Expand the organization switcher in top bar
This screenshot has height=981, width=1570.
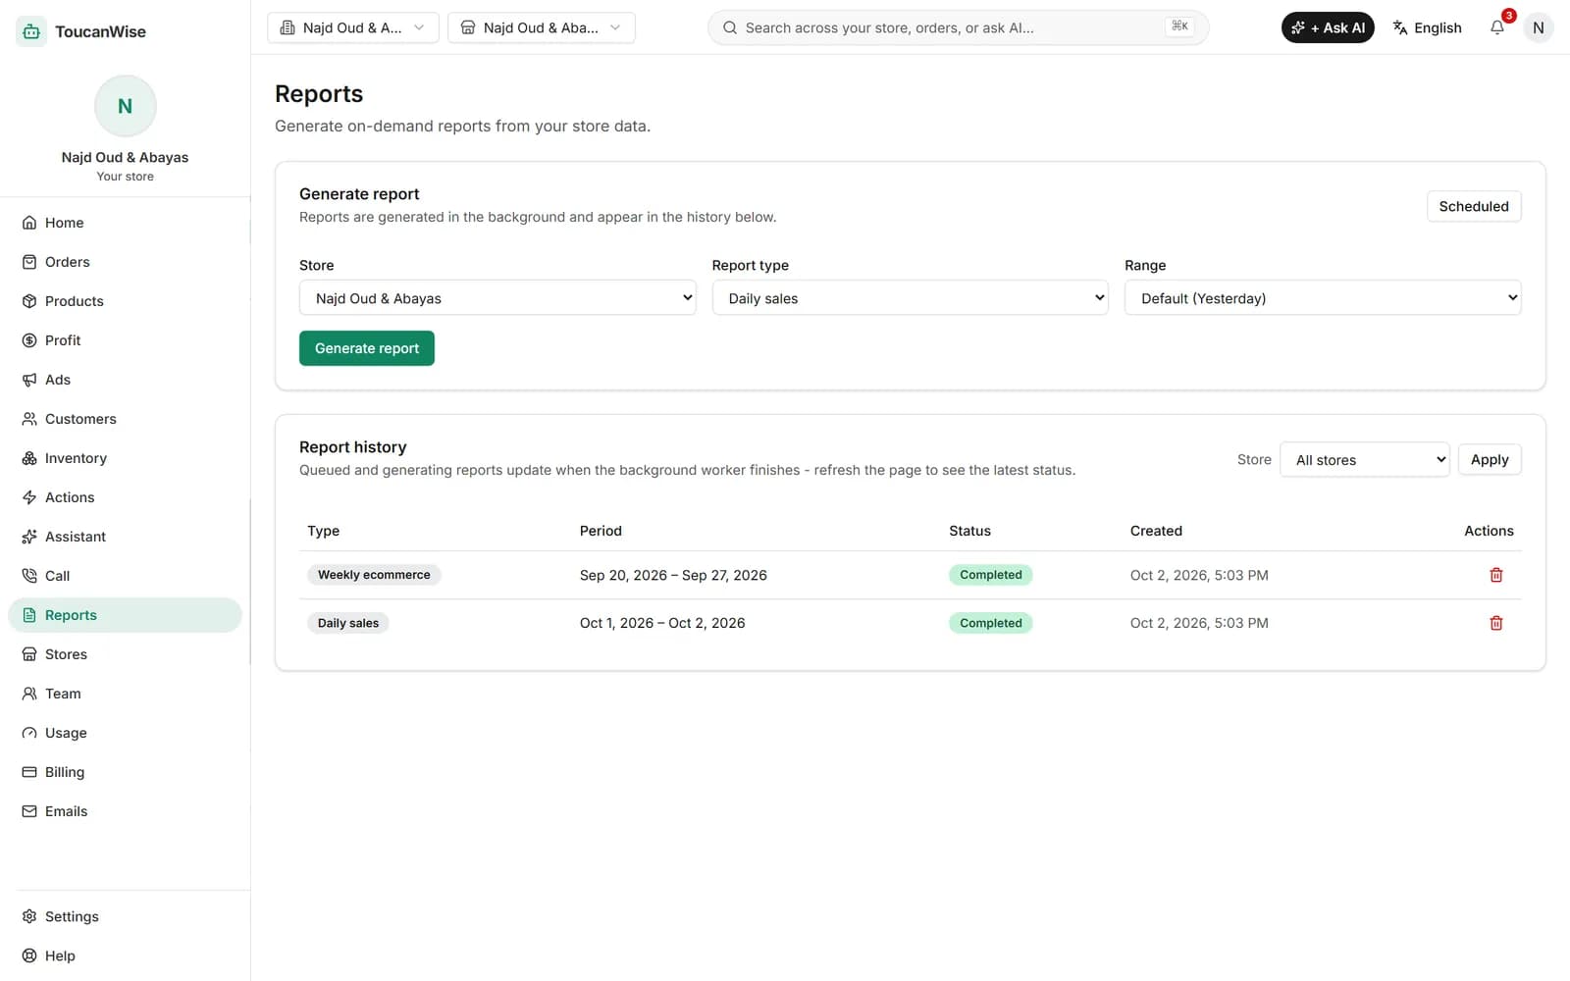[353, 27]
